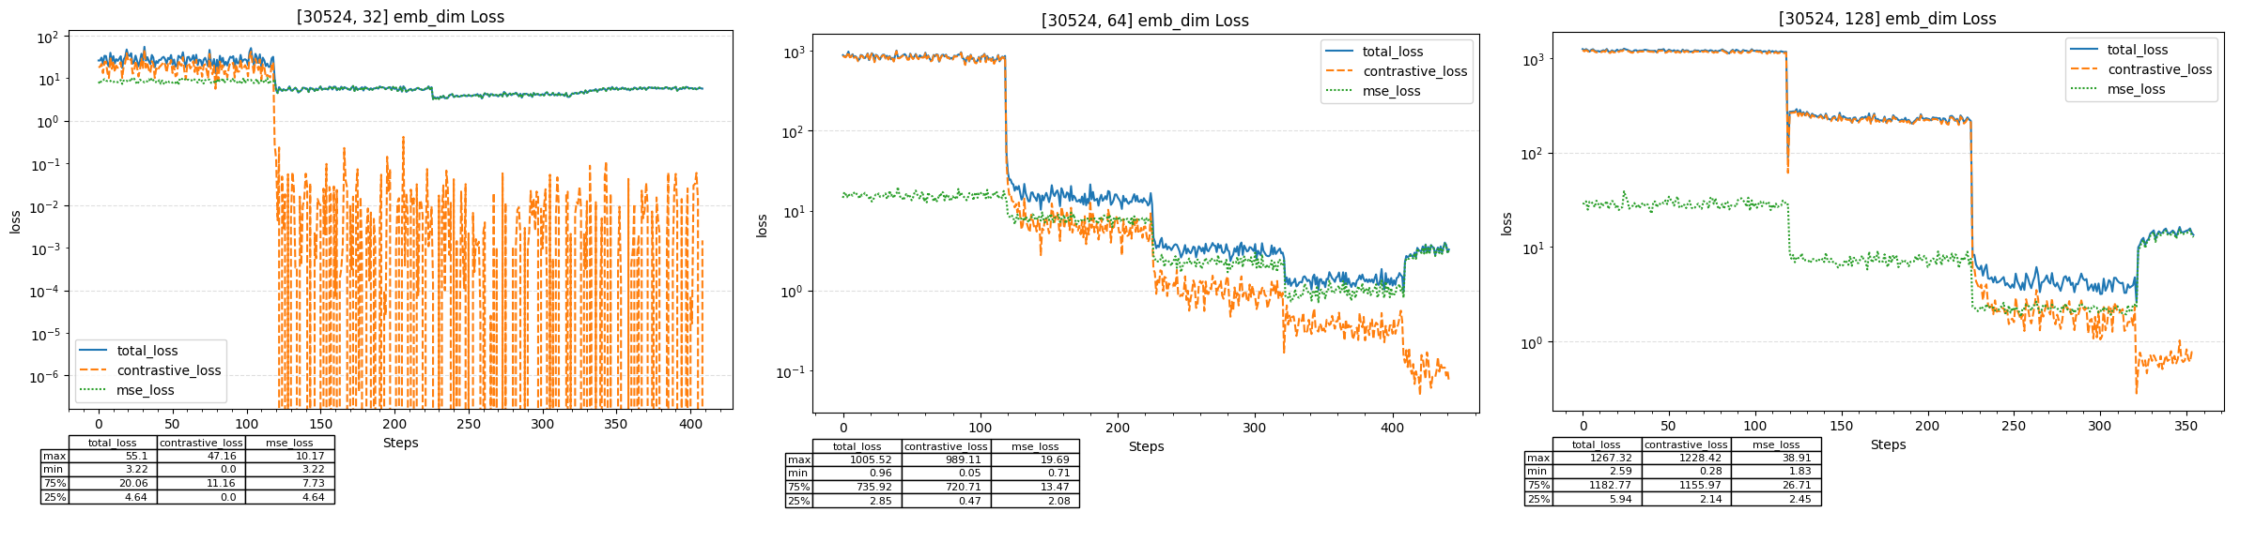Click min total_loss cell '3.22' in first table

(x=113, y=469)
